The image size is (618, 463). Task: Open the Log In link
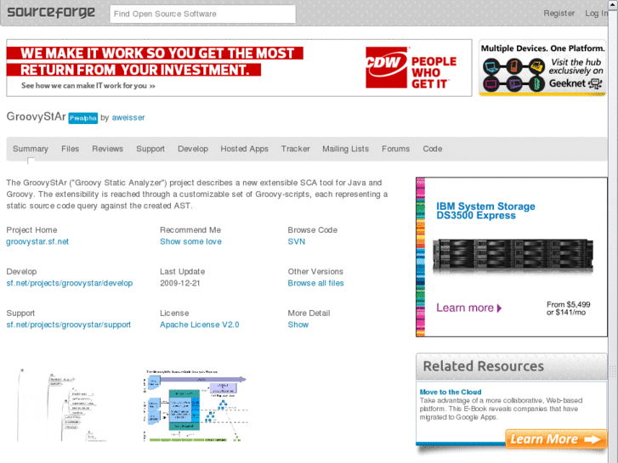point(596,14)
